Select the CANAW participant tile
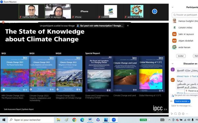The image size is (198, 123). [x=111, y=11]
